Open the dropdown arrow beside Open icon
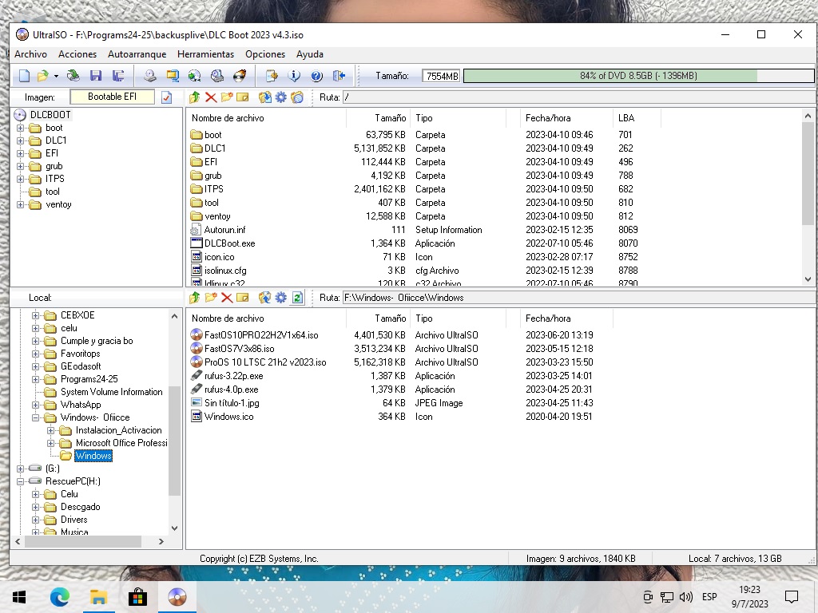Image resolution: width=818 pixels, height=613 pixels. point(56,76)
